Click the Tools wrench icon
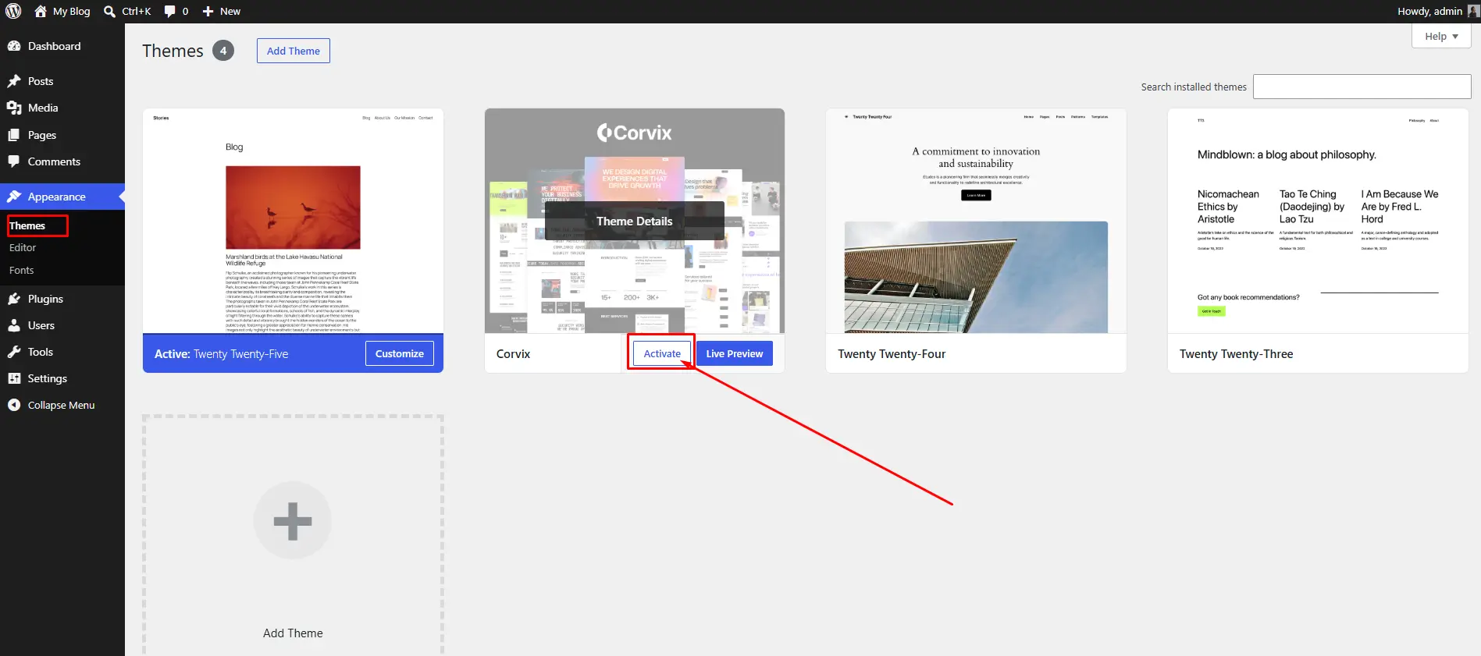The height and width of the screenshot is (656, 1481). [x=14, y=352]
